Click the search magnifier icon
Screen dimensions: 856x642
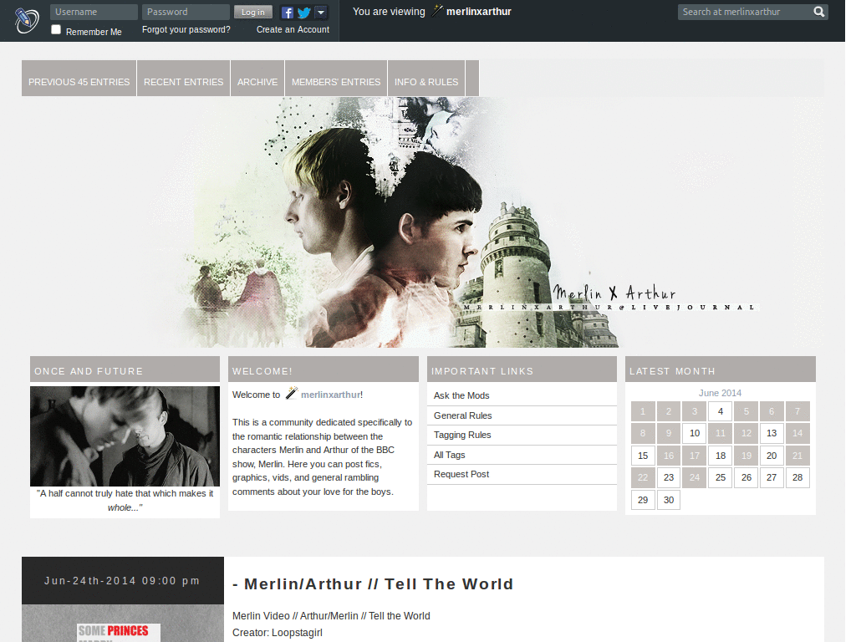(x=819, y=12)
